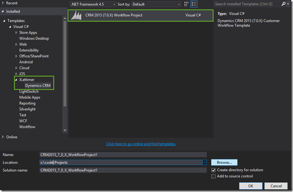
Task: Select Mobile Apps category
Action: coord(30,97)
